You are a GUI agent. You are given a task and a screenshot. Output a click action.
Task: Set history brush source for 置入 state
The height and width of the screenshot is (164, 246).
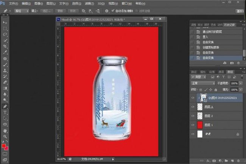[x=192, y=37]
